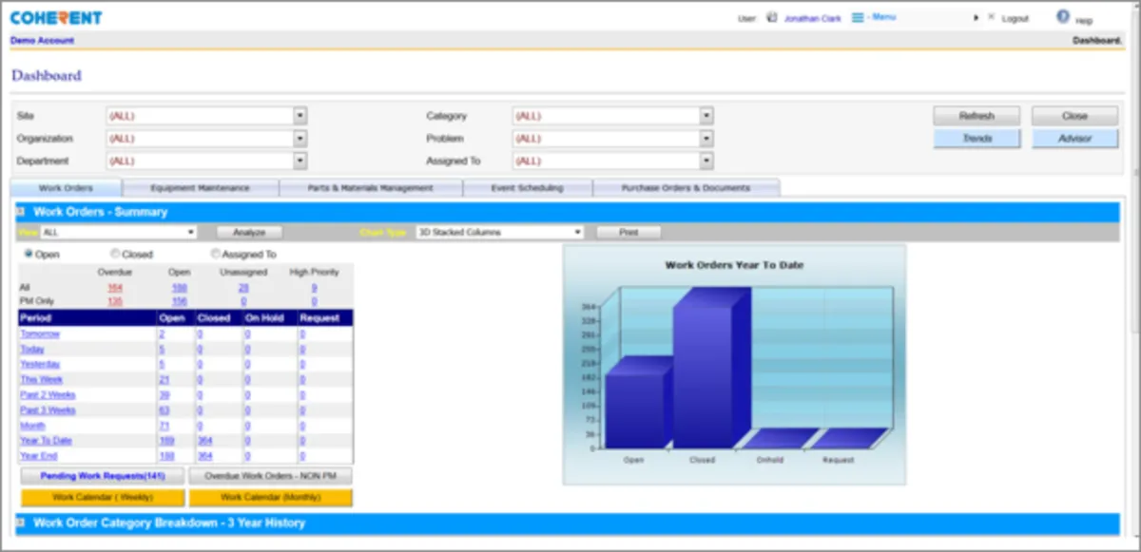Image resolution: width=1141 pixels, height=552 pixels.
Task: Collapse Work Orders - Summary section icon
Action: coord(20,212)
